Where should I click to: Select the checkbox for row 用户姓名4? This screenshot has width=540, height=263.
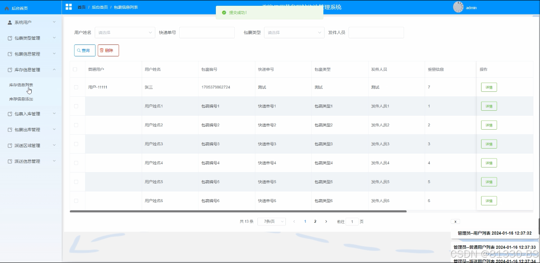[x=76, y=163]
